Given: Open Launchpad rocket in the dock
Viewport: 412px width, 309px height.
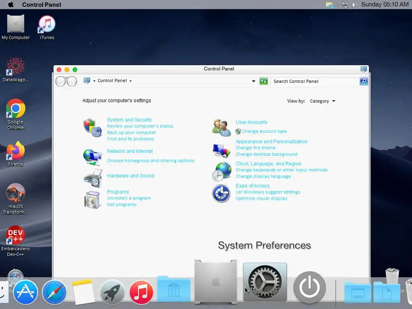Looking at the screenshot, I should [x=112, y=292].
